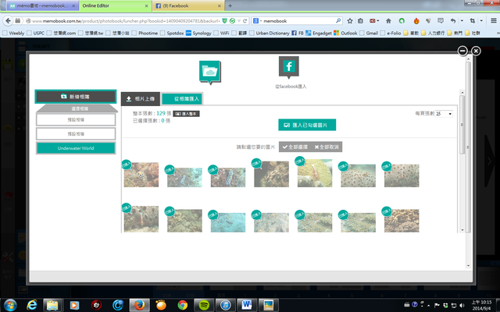
Task: Open the address bar history dropdown arrow
Action: tap(239, 21)
